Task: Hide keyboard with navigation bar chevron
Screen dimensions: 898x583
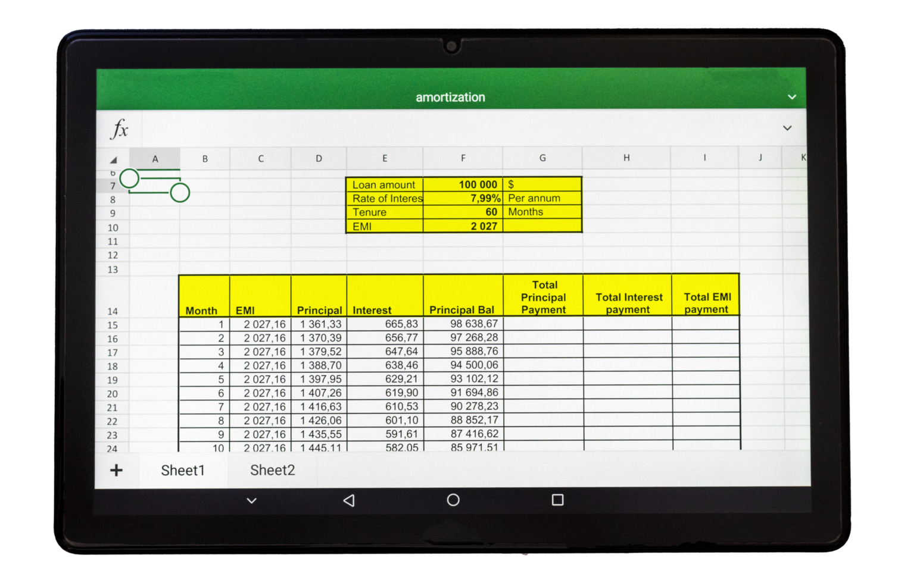Action: tap(252, 501)
